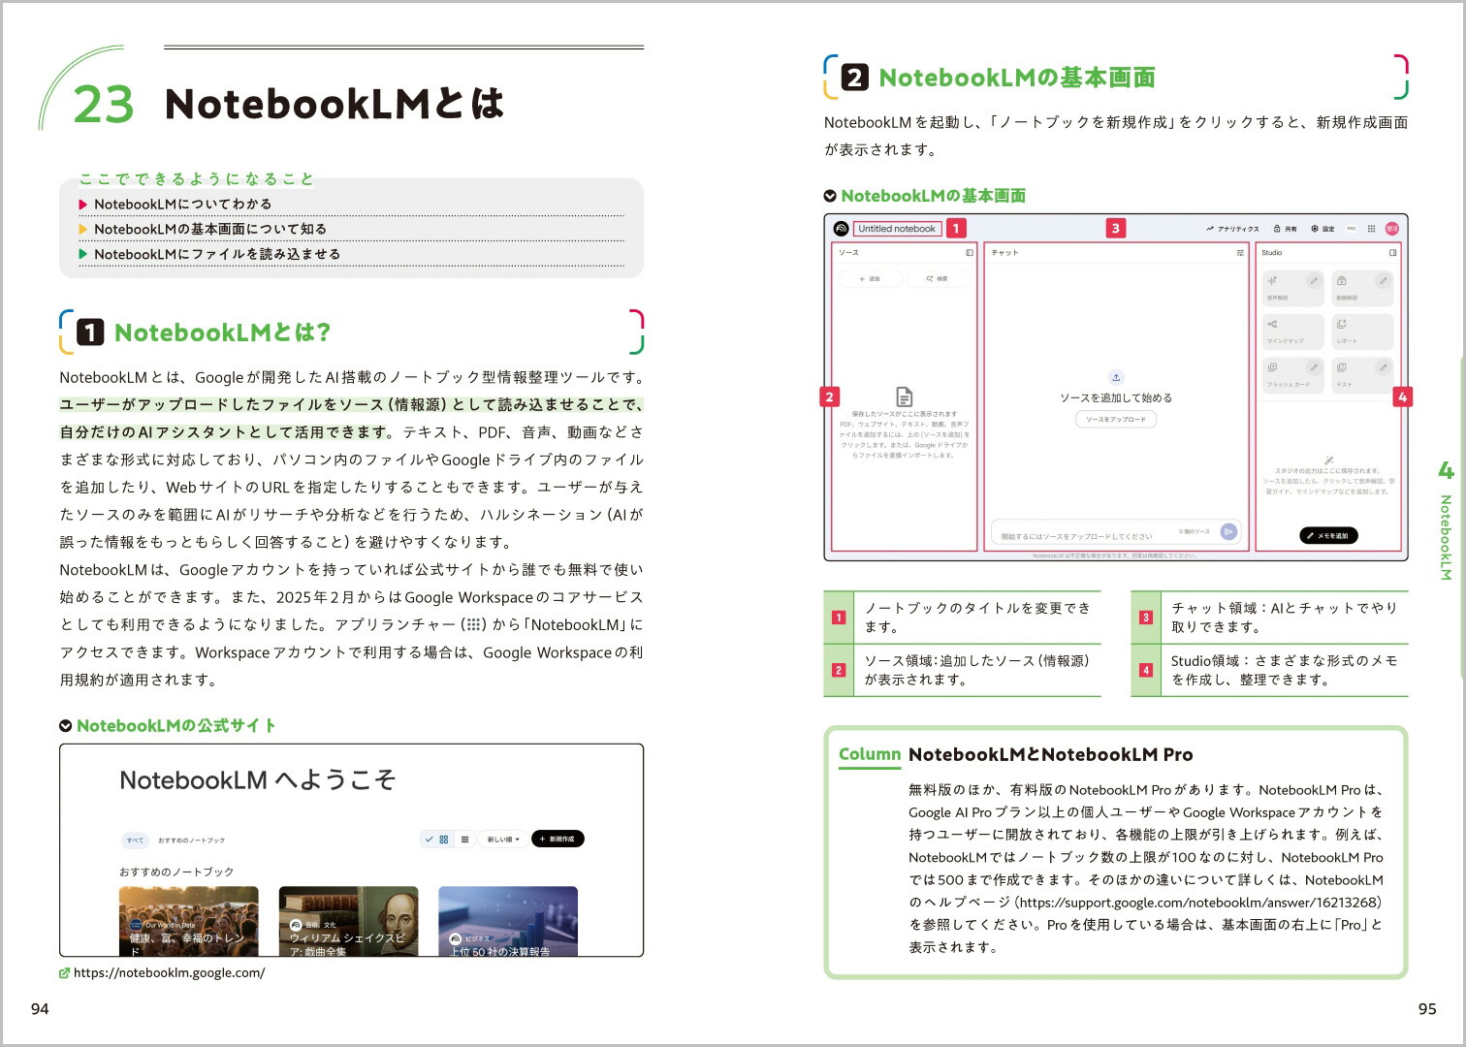Click the Studio panel heading
This screenshot has height=1047, width=1466.
1272,252
